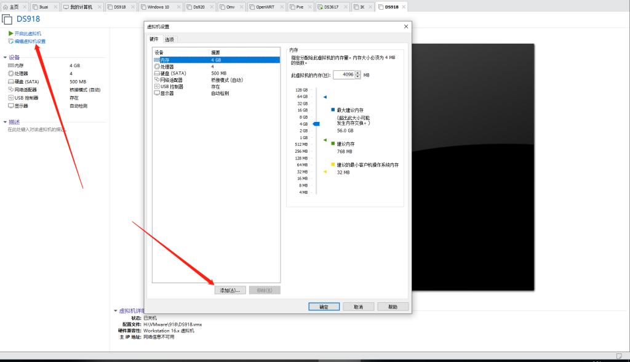The height and width of the screenshot is (362, 630).
Task: Close the 虚拟机设置 dialog with X
Action: [406, 26]
